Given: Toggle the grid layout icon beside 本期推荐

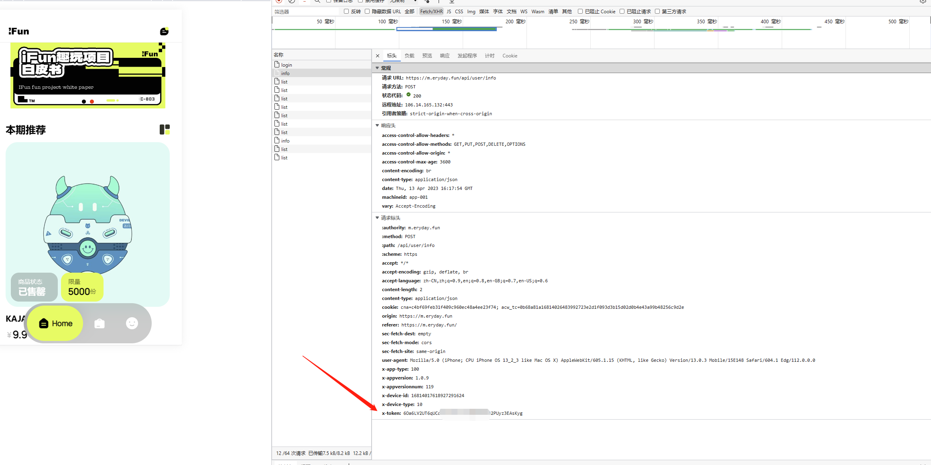Looking at the screenshot, I should coord(165,129).
